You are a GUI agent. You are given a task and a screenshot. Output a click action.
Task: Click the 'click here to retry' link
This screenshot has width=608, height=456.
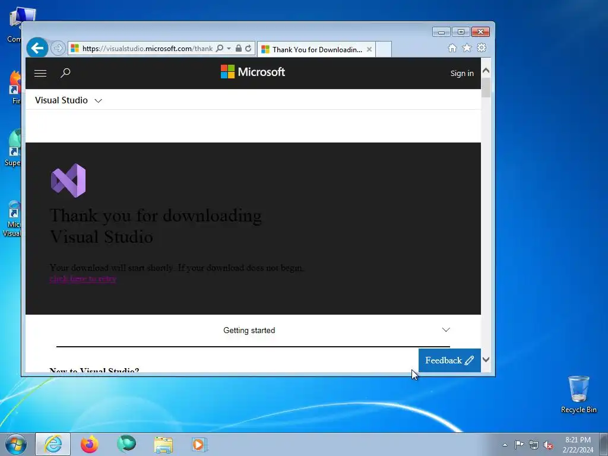coord(83,278)
